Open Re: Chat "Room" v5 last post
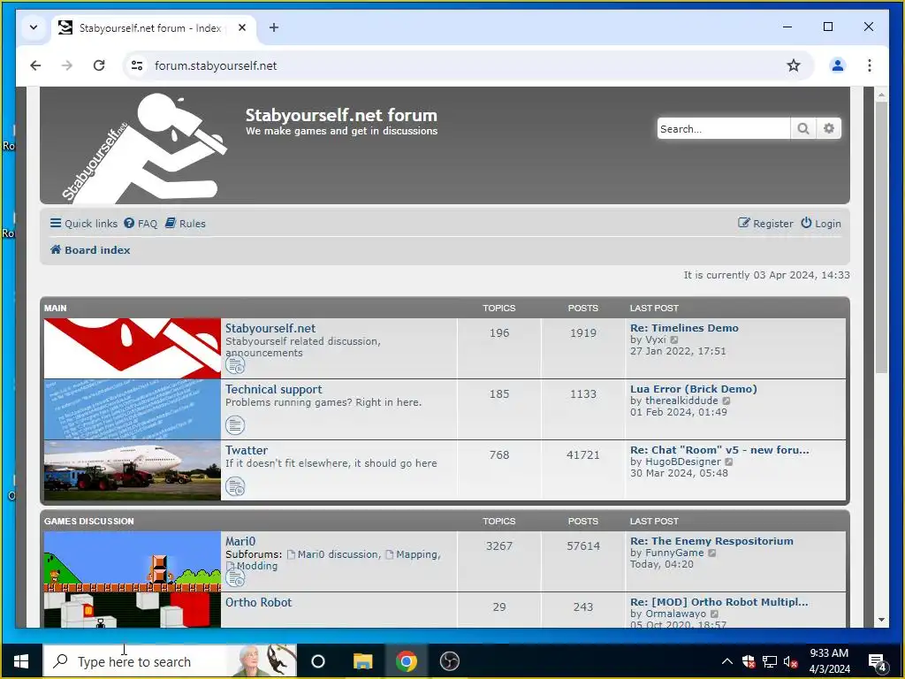Image resolution: width=905 pixels, height=679 pixels. (719, 450)
